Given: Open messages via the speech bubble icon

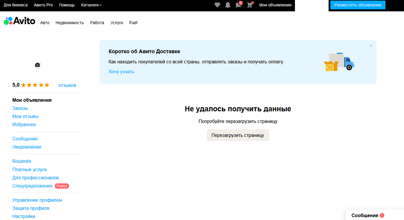Looking at the screenshot, I should [x=238, y=5].
